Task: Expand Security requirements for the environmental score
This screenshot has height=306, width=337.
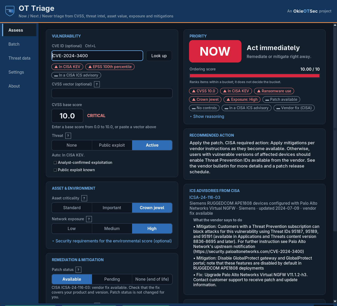Action: (x=112, y=241)
